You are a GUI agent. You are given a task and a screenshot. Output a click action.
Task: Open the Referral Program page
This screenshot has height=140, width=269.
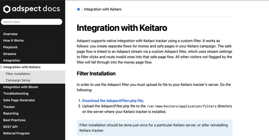[x=16, y=133]
